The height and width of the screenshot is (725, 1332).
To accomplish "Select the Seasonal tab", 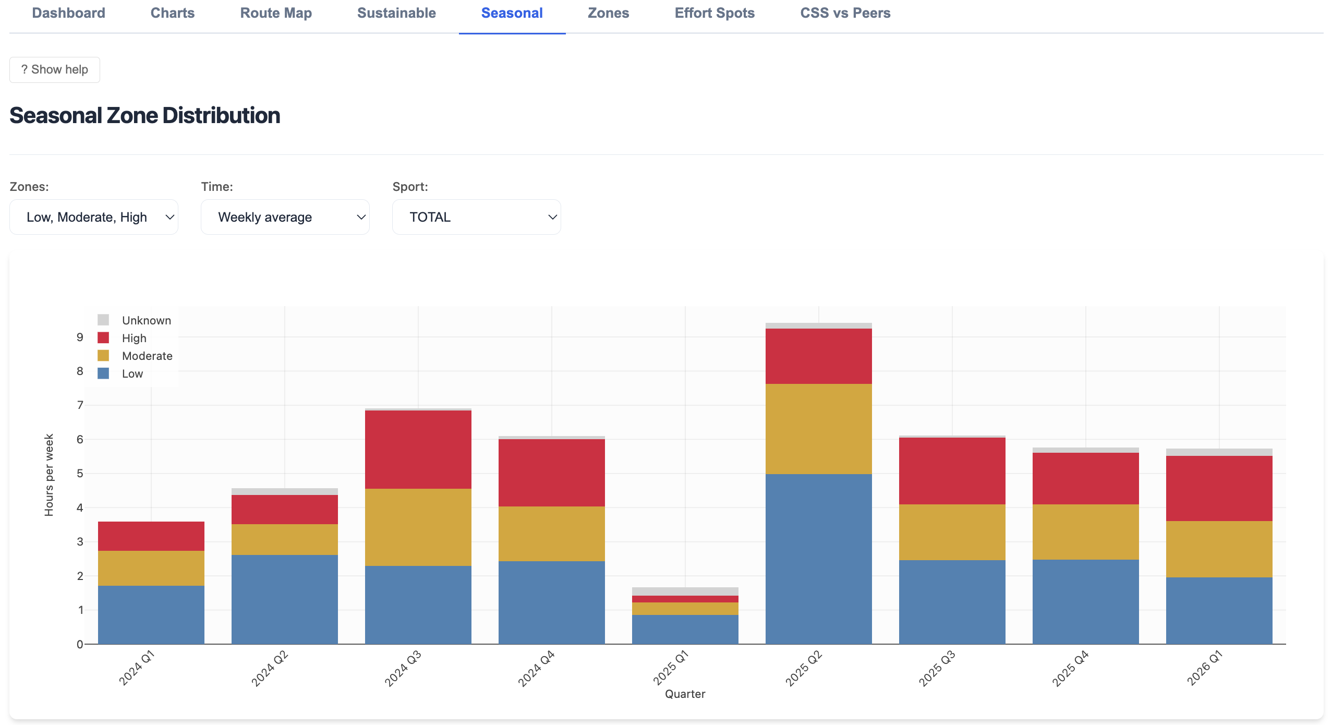I will 512,13.
